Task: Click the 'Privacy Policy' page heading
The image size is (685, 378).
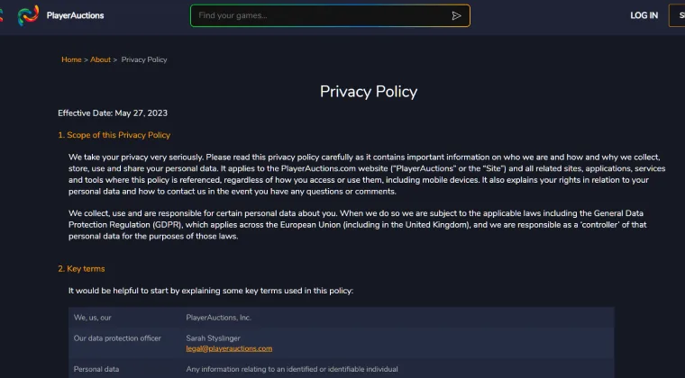Action: (369, 92)
